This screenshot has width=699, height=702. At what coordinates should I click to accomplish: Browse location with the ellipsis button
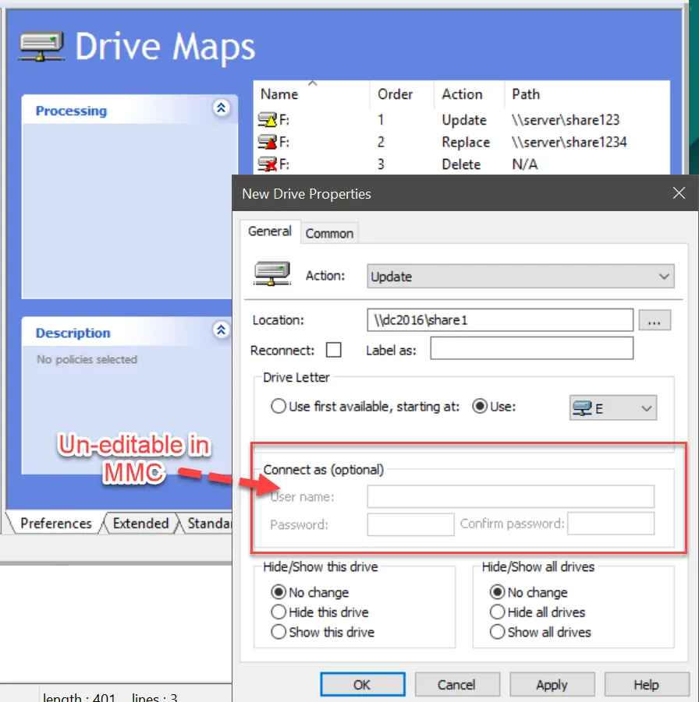click(655, 320)
